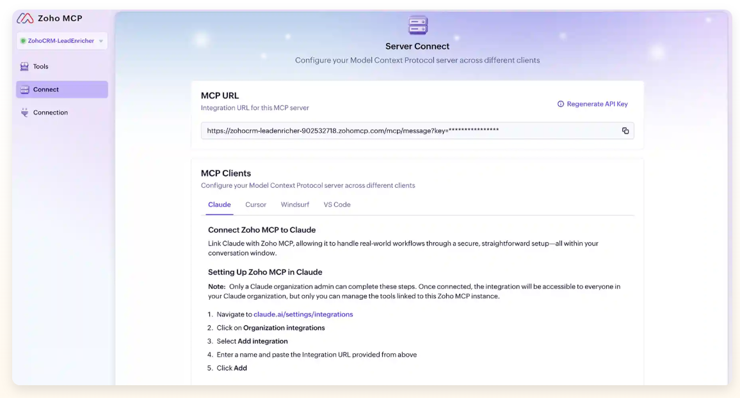The height and width of the screenshot is (398, 740).
Task: Select the Connect sidebar label
Action: coord(46,89)
